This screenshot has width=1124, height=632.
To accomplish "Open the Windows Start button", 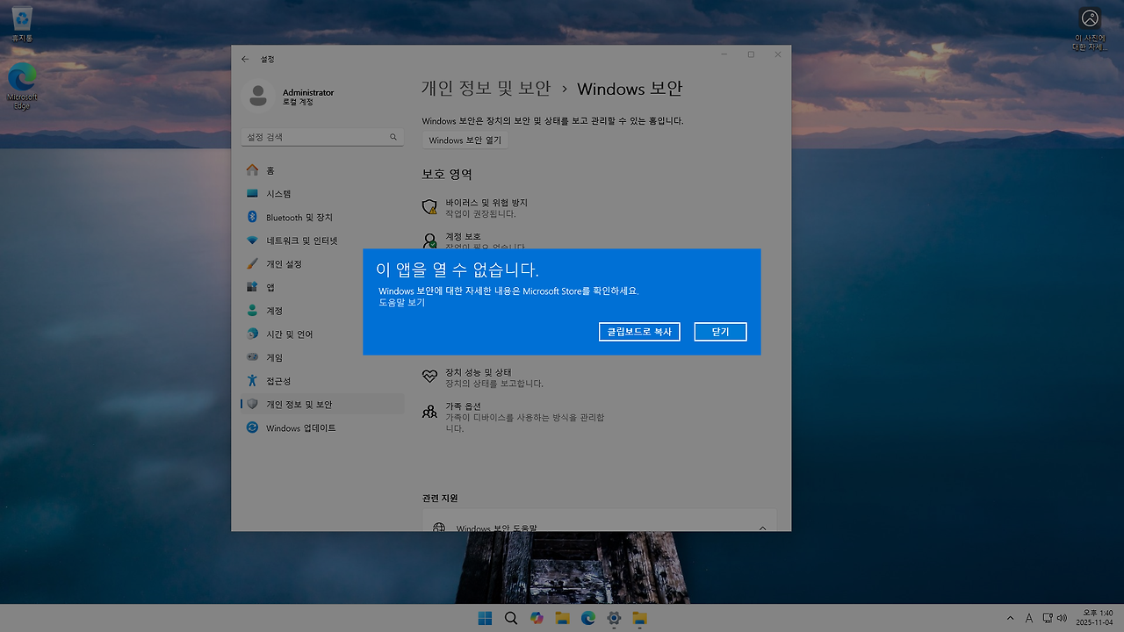I will pyautogui.click(x=485, y=618).
